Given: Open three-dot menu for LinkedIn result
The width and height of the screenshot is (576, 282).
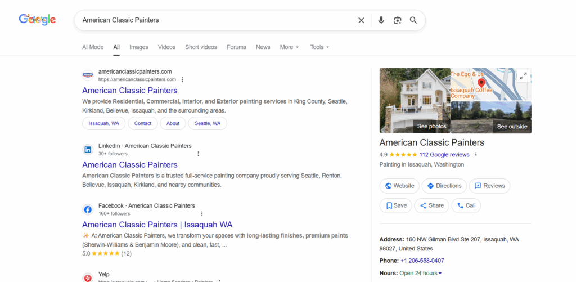Looking at the screenshot, I should coord(198,154).
